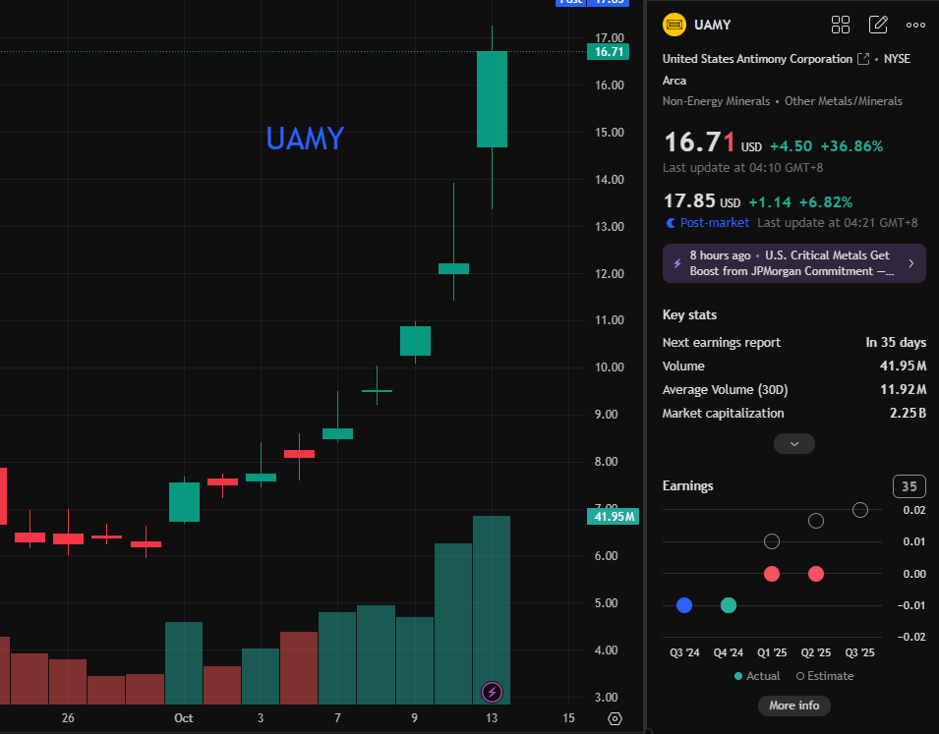The width and height of the screenshot is (939, 734).
Task: Select the 16.71 price label on axis
Action: (x=609, y=52)
